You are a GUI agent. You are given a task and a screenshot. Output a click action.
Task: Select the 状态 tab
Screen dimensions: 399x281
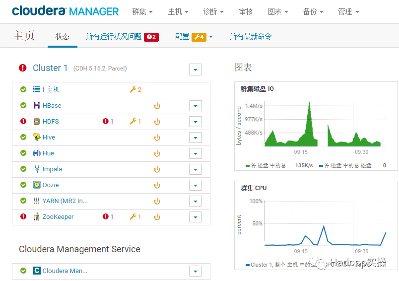click(x=63, y=36)
